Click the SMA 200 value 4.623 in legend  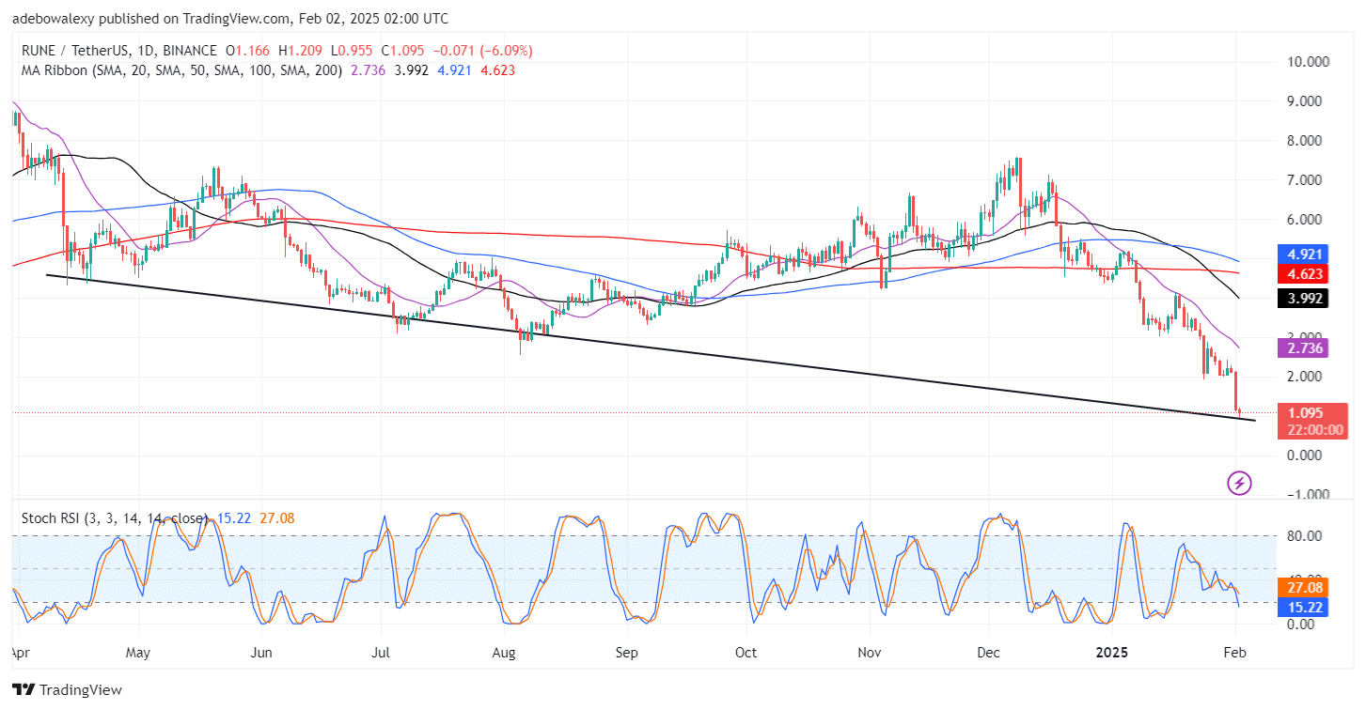coord(496,69)
